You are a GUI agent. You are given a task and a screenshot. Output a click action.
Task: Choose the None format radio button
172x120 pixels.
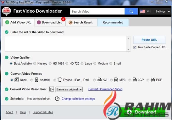pyautogui.click(x=12, y=80)
